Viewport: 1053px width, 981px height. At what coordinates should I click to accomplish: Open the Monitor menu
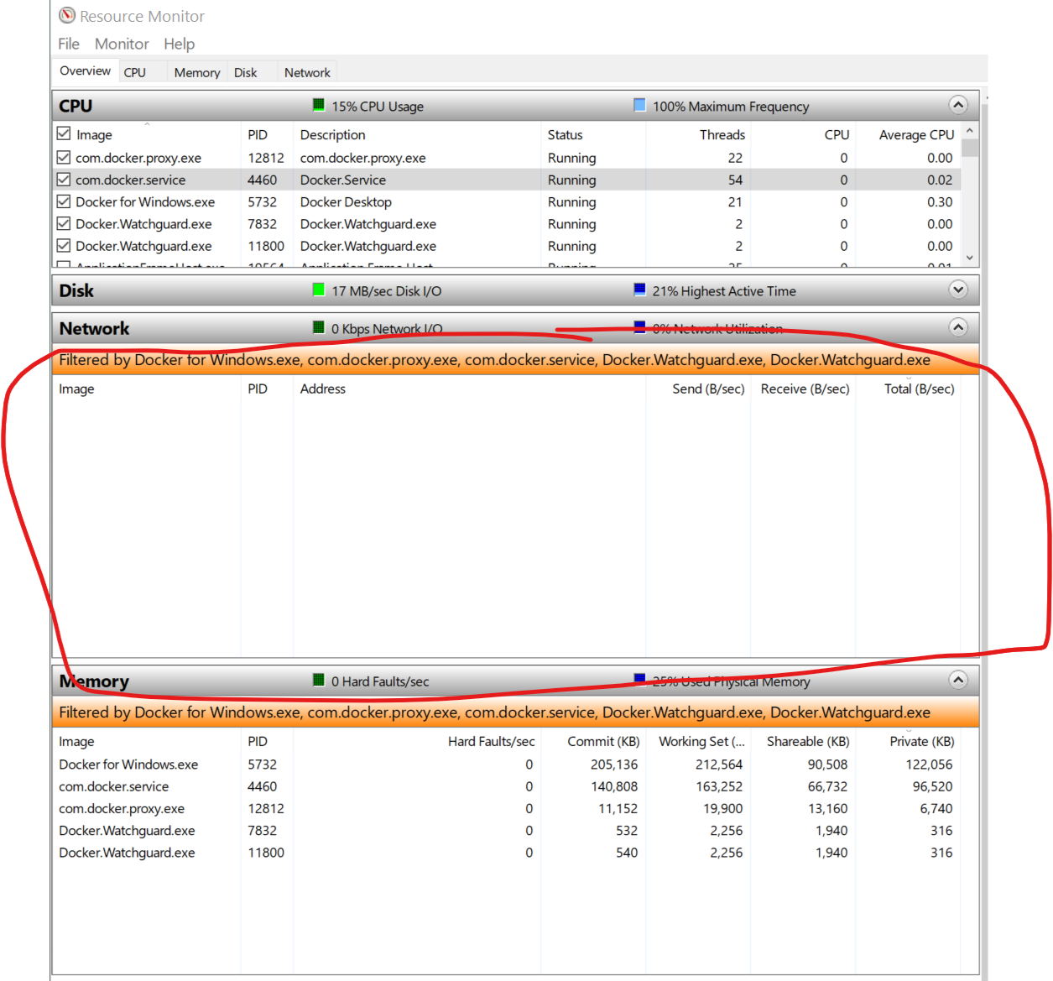point(122,44)
